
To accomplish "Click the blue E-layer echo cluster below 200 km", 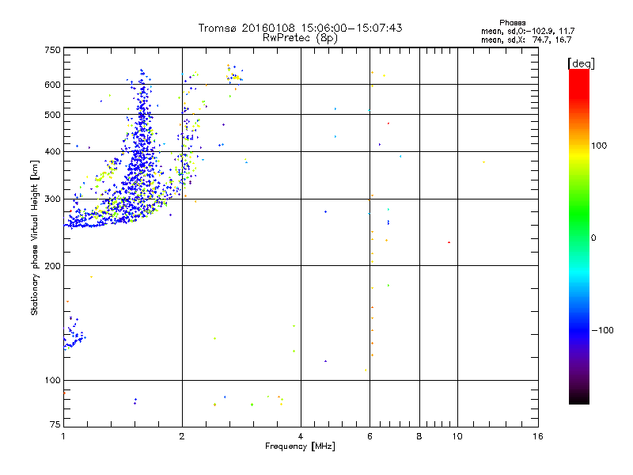I will [x=74, y=335].
